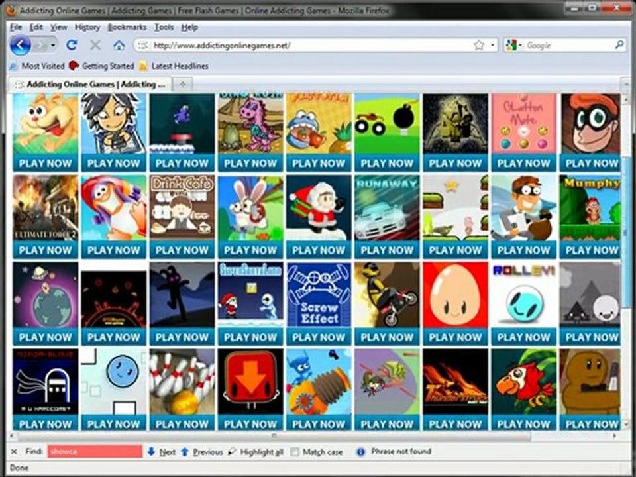Open the list all tabs dropdown
The width and height of the screenshot is (636, 477).
(626, 84)
